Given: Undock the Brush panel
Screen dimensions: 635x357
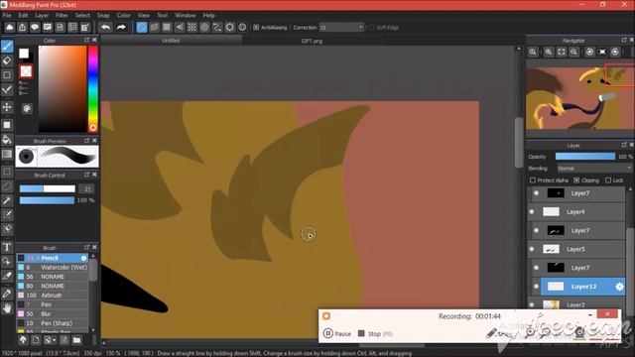Looking at the screenshot, I should (x=86, y=247).
